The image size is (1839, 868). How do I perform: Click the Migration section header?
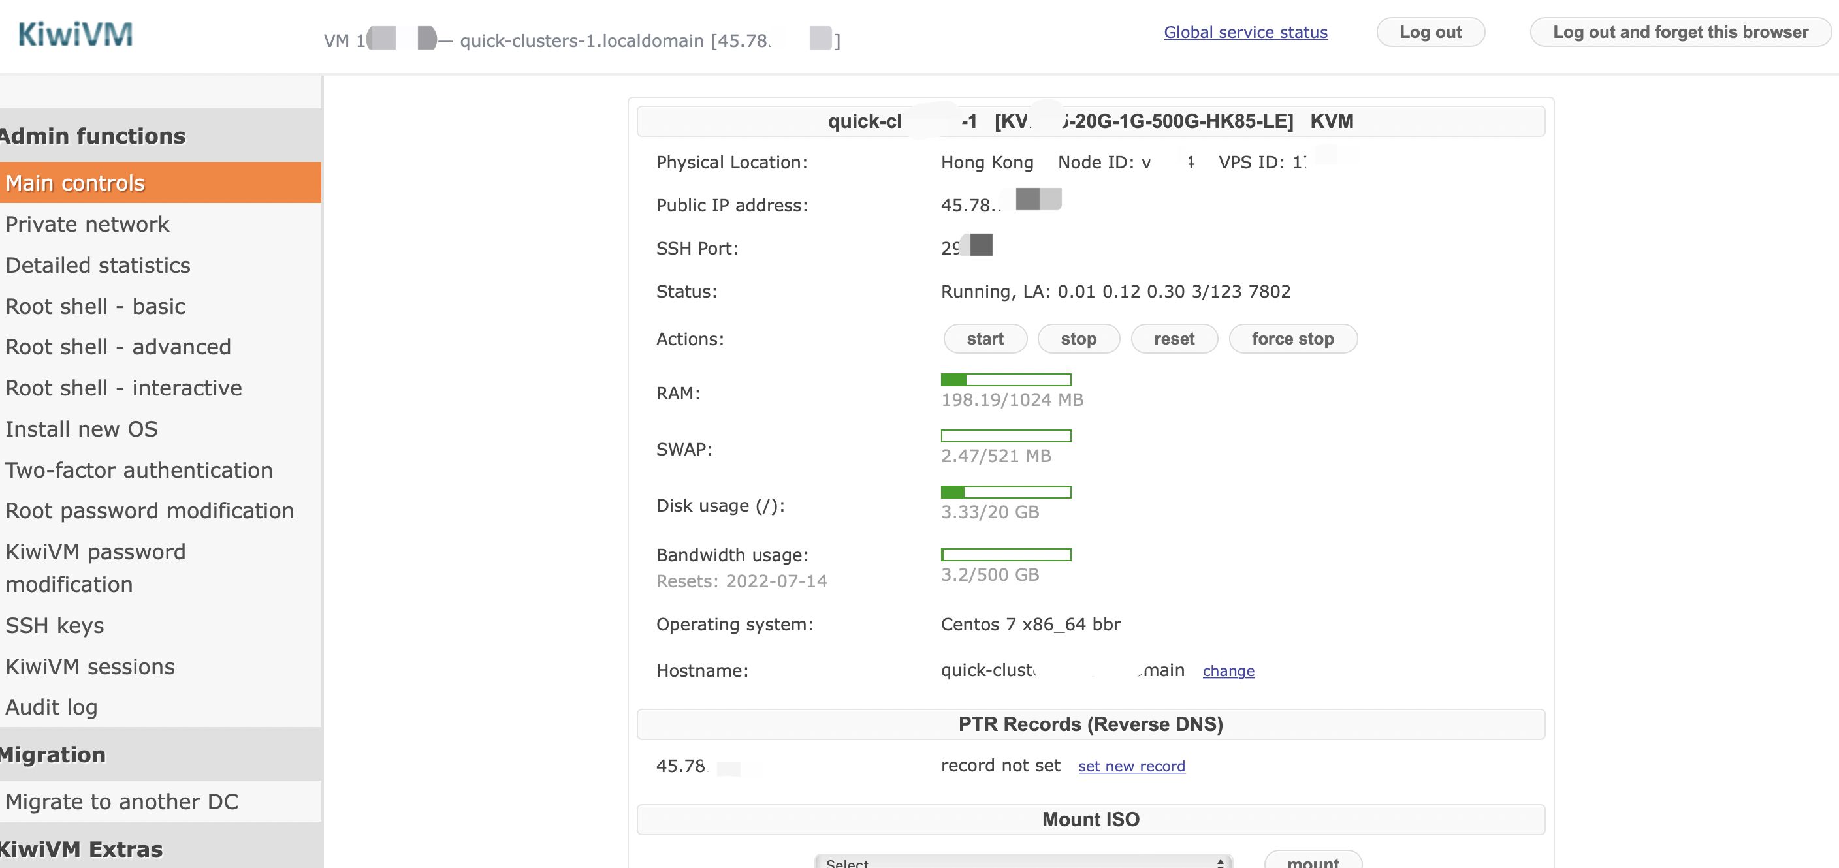160,754
